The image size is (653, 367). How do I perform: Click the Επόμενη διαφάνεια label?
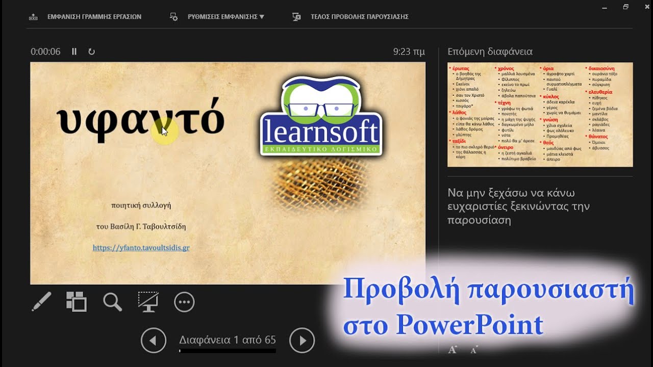point(490,51)
